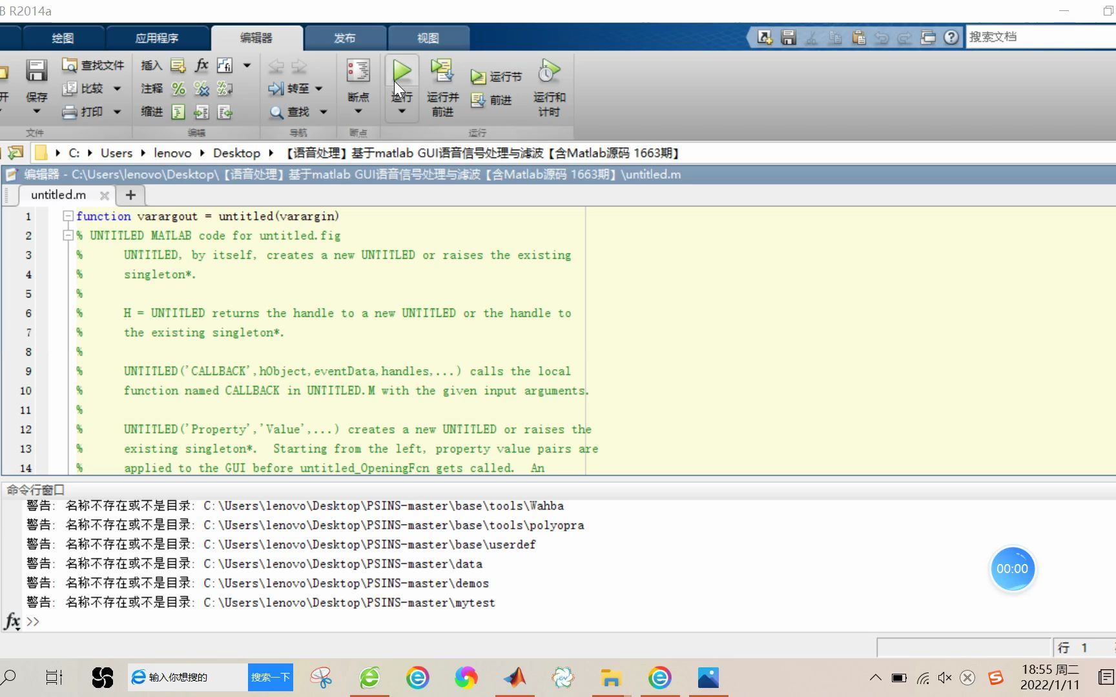1116x697 pixels.
Task: Uncomment lines with the percent-X icon
Action: [x=201, y=88]
